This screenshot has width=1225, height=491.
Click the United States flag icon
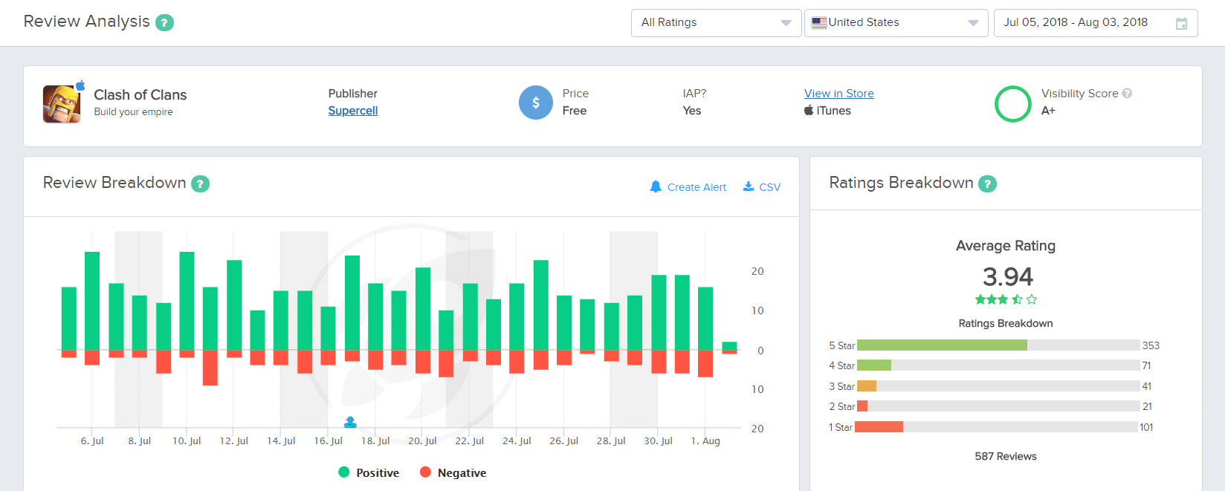pyautogui.click(x=819, y=23)
